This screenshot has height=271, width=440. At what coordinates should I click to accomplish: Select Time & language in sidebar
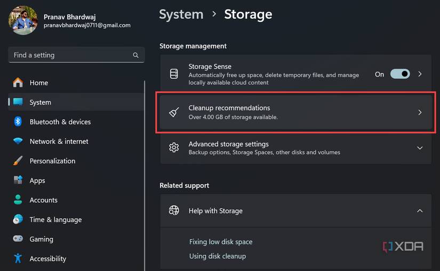pos(55,219)
